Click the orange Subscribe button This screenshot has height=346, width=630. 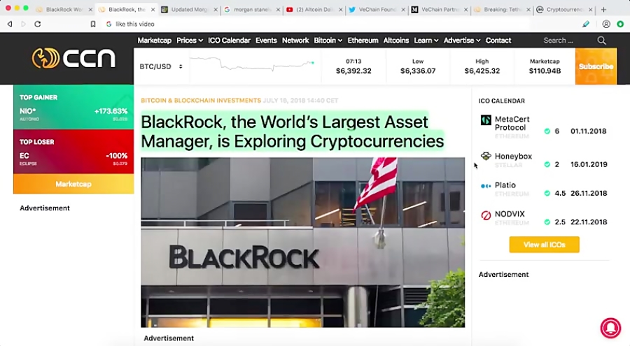(x=596, y=66)
